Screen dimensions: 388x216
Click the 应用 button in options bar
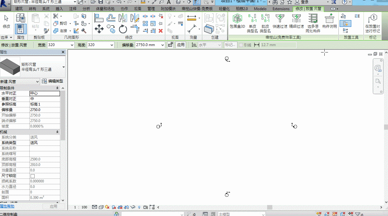pos(181,45)
